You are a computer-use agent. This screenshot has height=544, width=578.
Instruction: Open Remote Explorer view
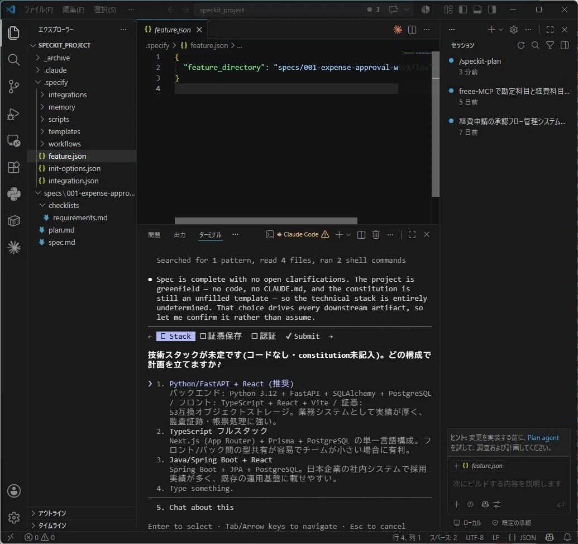13,141
